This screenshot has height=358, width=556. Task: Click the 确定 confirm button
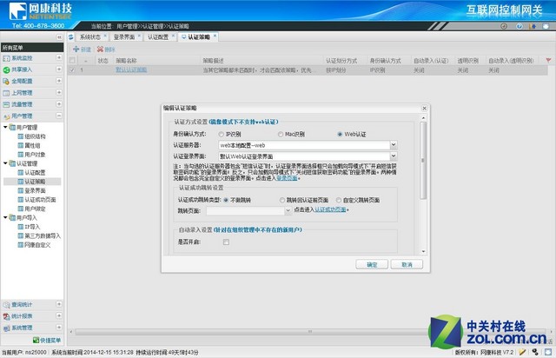[x=372, y=263]
